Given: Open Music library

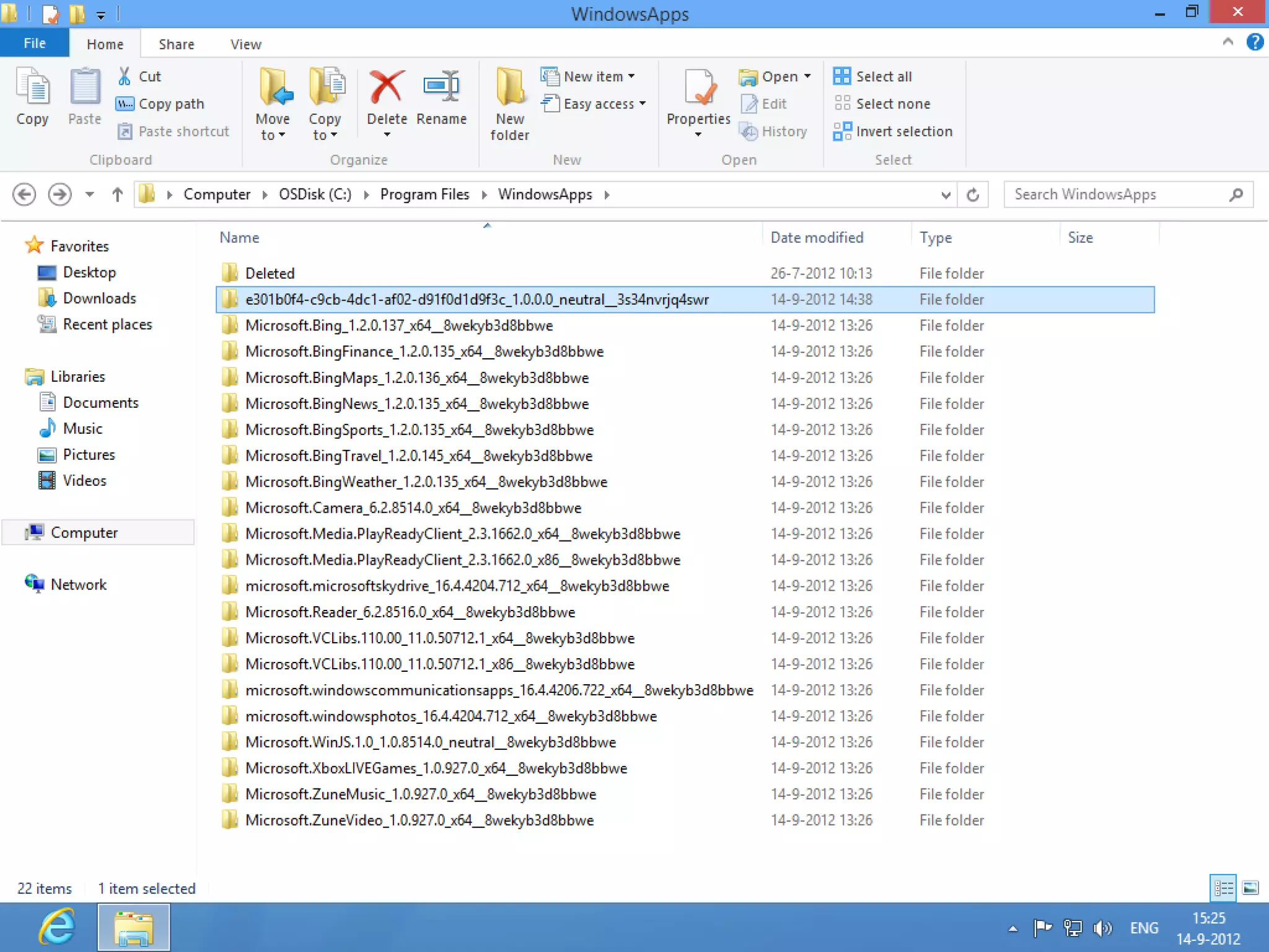Looking at the screenshot, I should tap(82, 428).
